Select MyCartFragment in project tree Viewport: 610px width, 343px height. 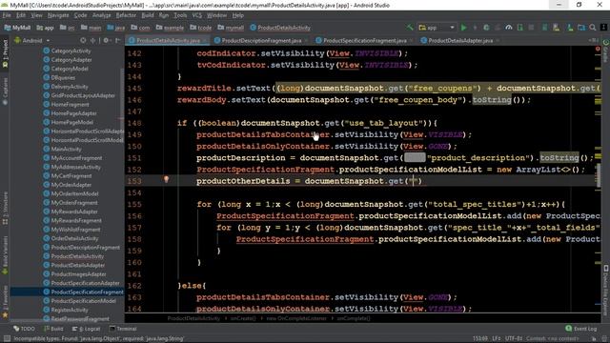(x=71, y=176)
